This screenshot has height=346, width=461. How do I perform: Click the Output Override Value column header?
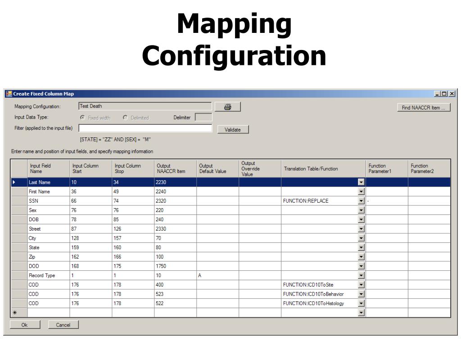click(260, 168)
